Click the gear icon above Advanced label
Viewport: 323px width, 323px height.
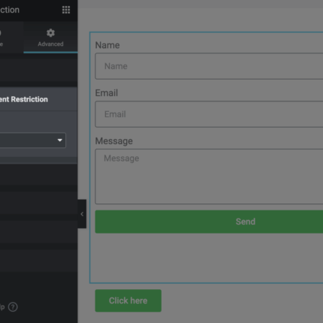click(50, 33)
